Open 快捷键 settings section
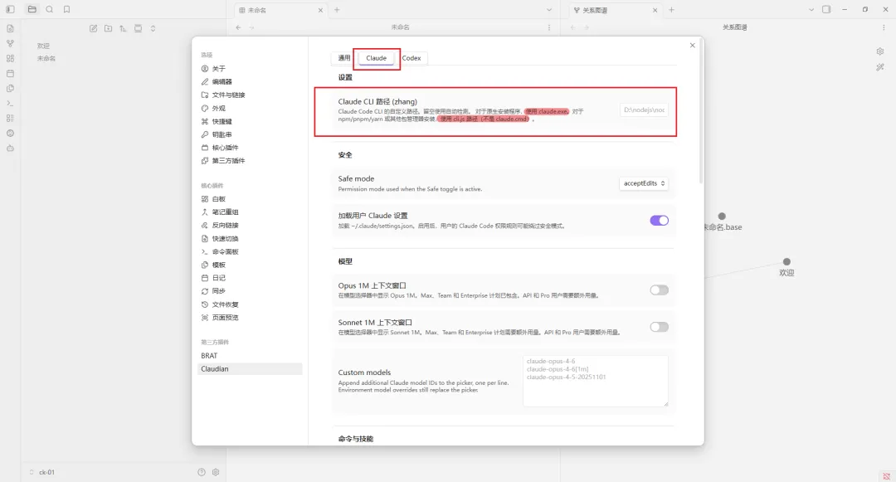Image resolution: width=896 pixels, height=482 pixels. (249, 121)
